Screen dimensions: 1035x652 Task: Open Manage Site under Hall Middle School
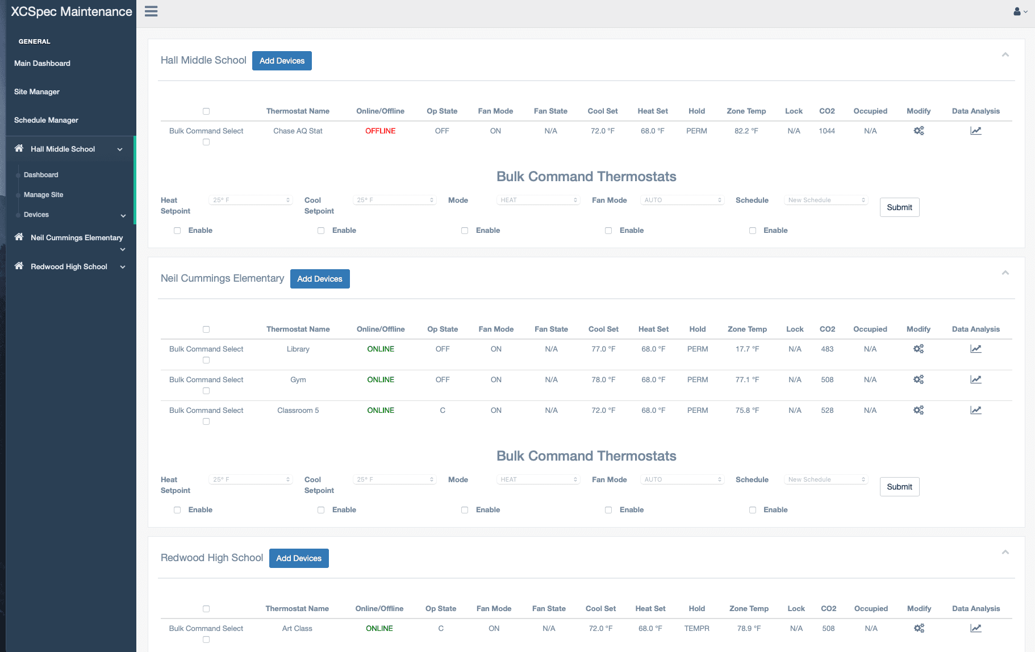point(43,195)
